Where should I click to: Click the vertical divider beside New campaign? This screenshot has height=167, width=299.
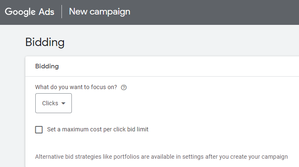[62, 12]
